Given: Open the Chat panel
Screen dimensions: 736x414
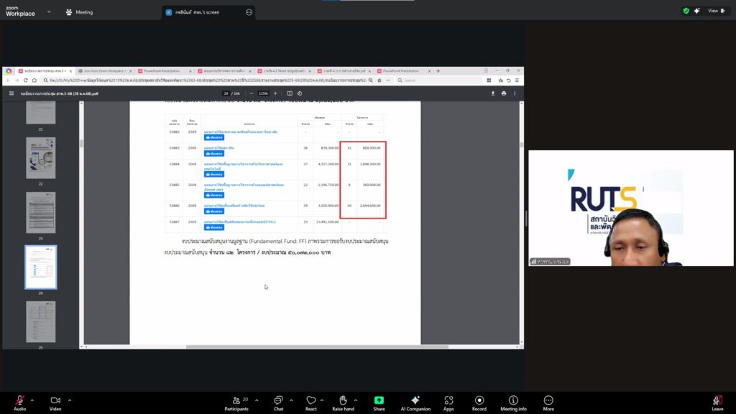Looking at the screenshot, I should [278, 400].
